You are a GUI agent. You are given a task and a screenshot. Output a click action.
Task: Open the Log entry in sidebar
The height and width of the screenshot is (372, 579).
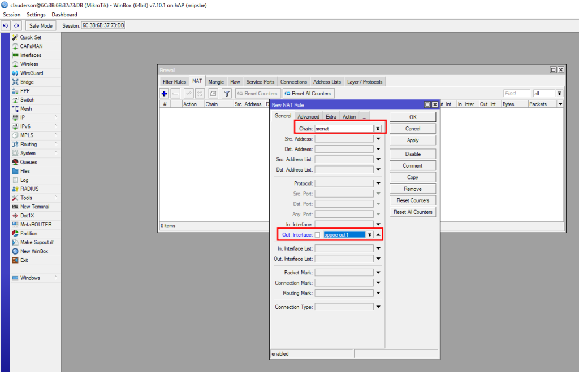tap(24, 180)
